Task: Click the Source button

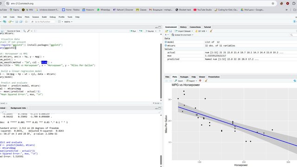Action: [149, 31]
